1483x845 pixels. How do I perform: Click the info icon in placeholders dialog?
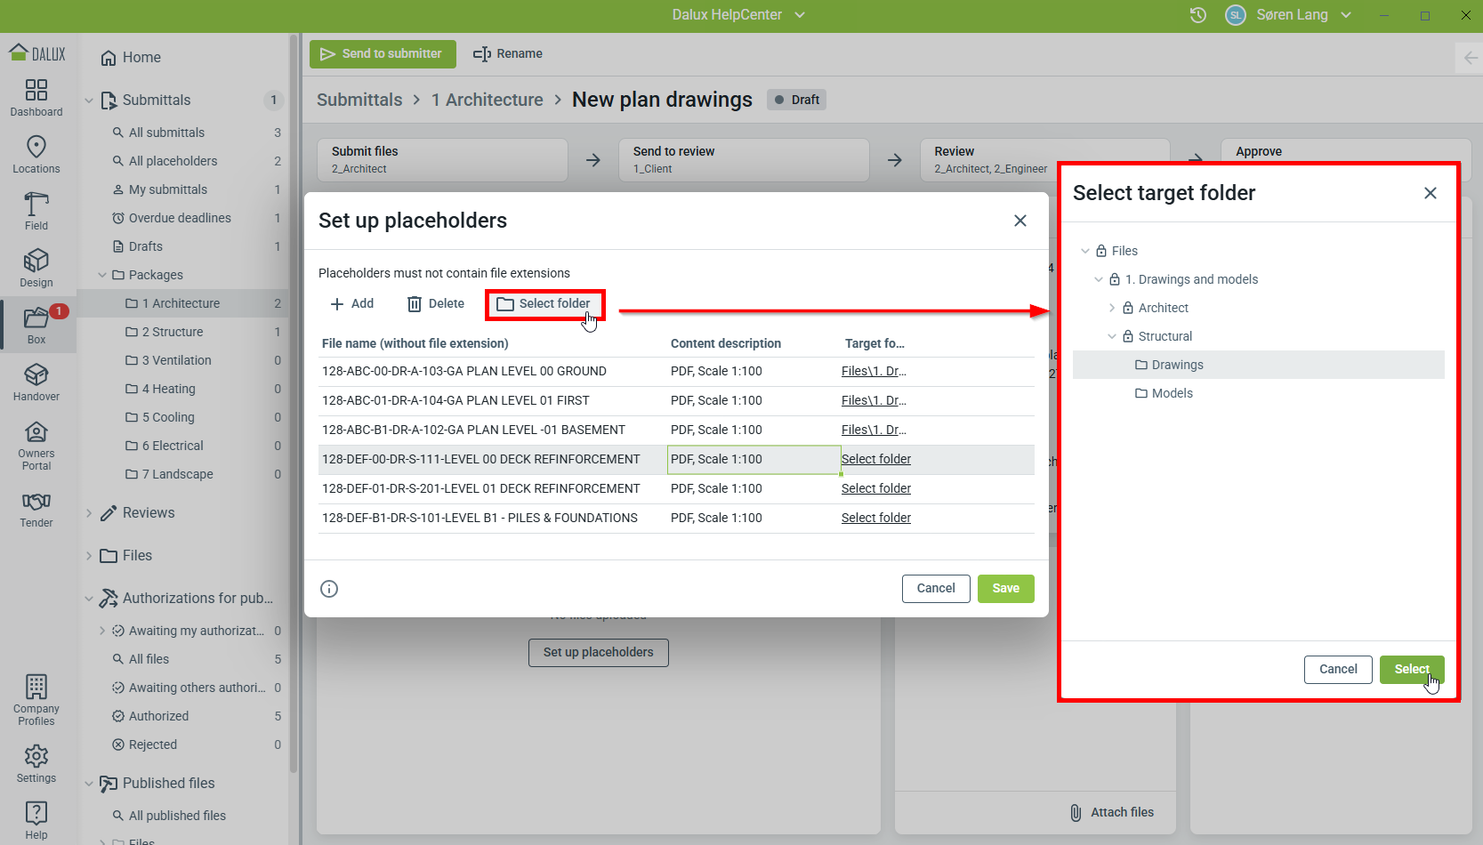(x=329, y=589)
